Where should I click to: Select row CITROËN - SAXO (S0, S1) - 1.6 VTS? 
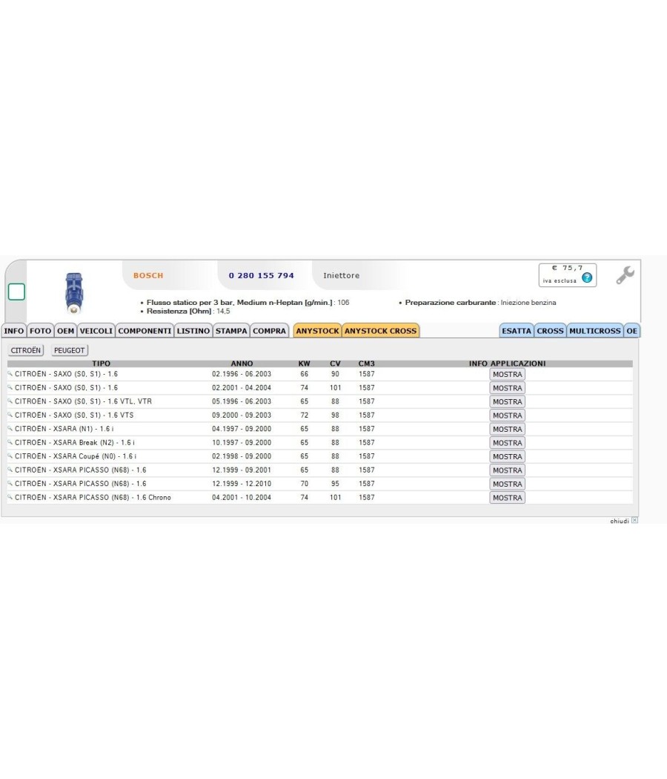click(319, 415)
